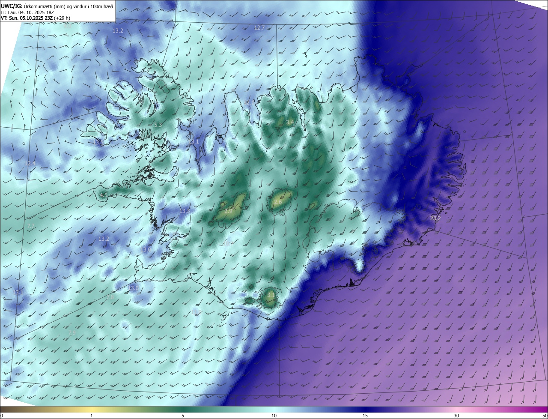Image resolution: width=548 pixels, height=419 pixels.
Task: Click the 1 tick on the colour scale
Action: click(x=92, y=416)
